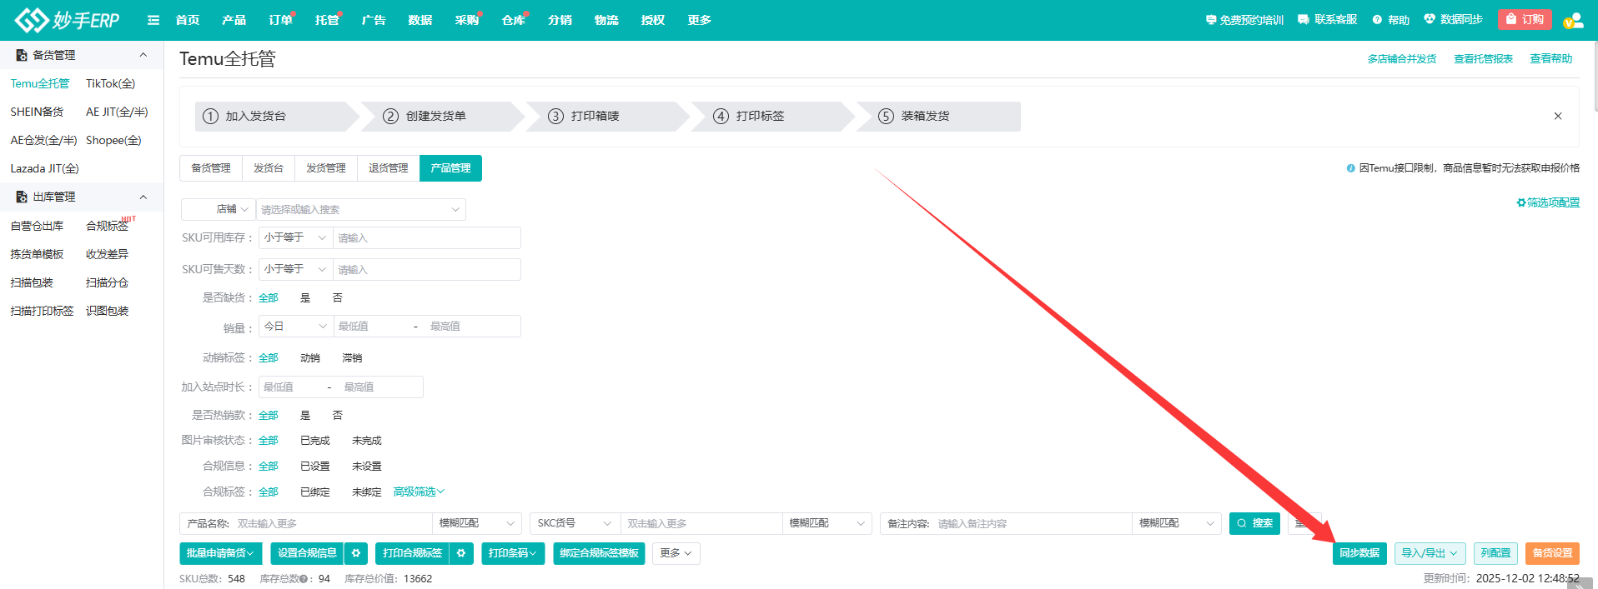Open 订单 in top navigation
Viewport: 1598px width, 589px height.
click(280, 20)
